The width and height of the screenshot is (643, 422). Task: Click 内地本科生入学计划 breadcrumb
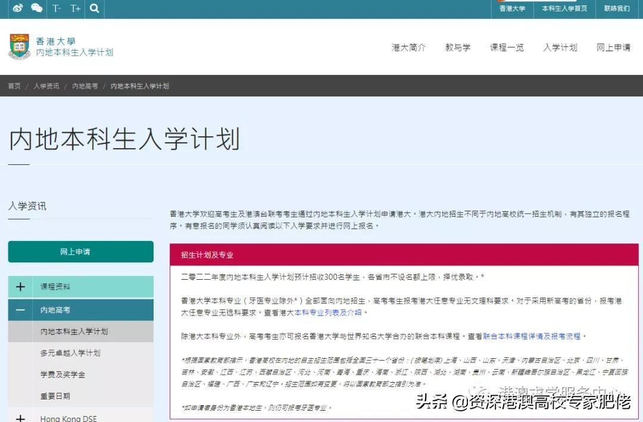click(140, 86)
